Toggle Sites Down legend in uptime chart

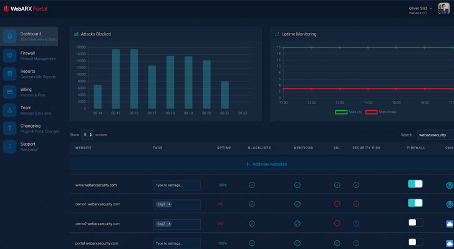coord(381,112)
